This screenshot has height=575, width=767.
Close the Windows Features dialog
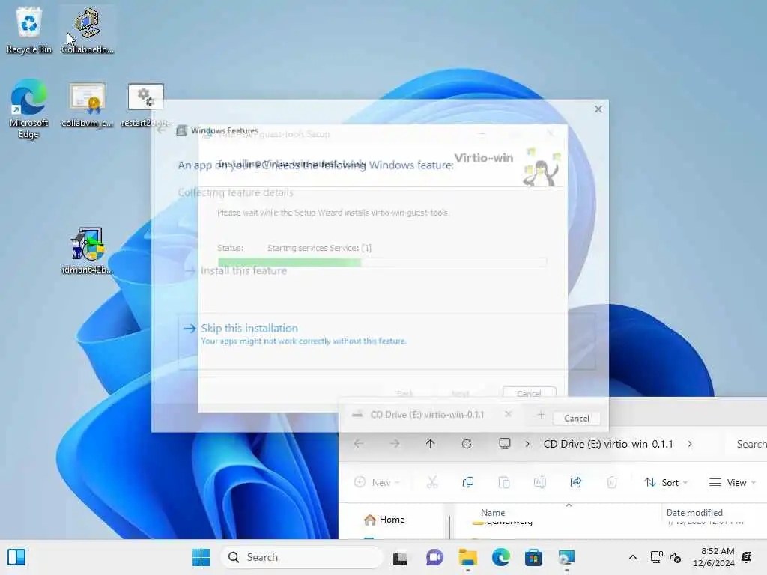[x=598, y=109]
